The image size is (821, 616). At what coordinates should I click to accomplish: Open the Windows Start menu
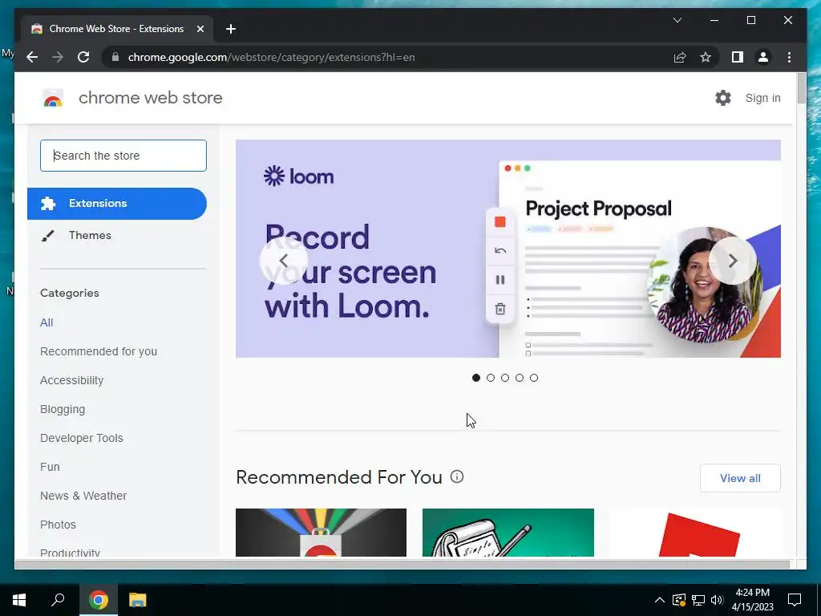[19, 600]
